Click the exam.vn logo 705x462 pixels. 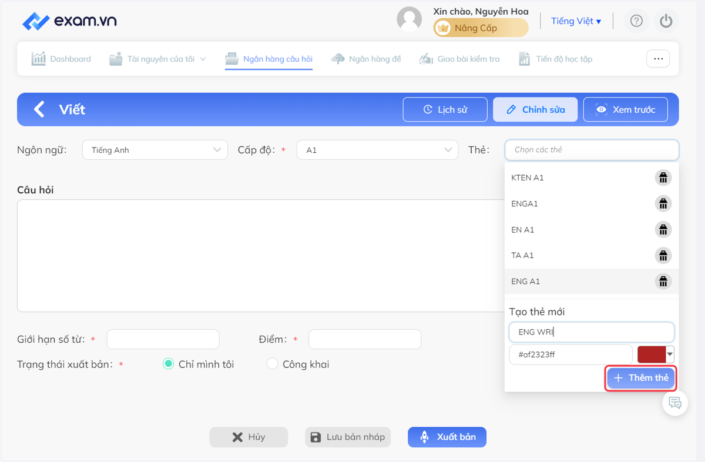(x=69, y=21)
